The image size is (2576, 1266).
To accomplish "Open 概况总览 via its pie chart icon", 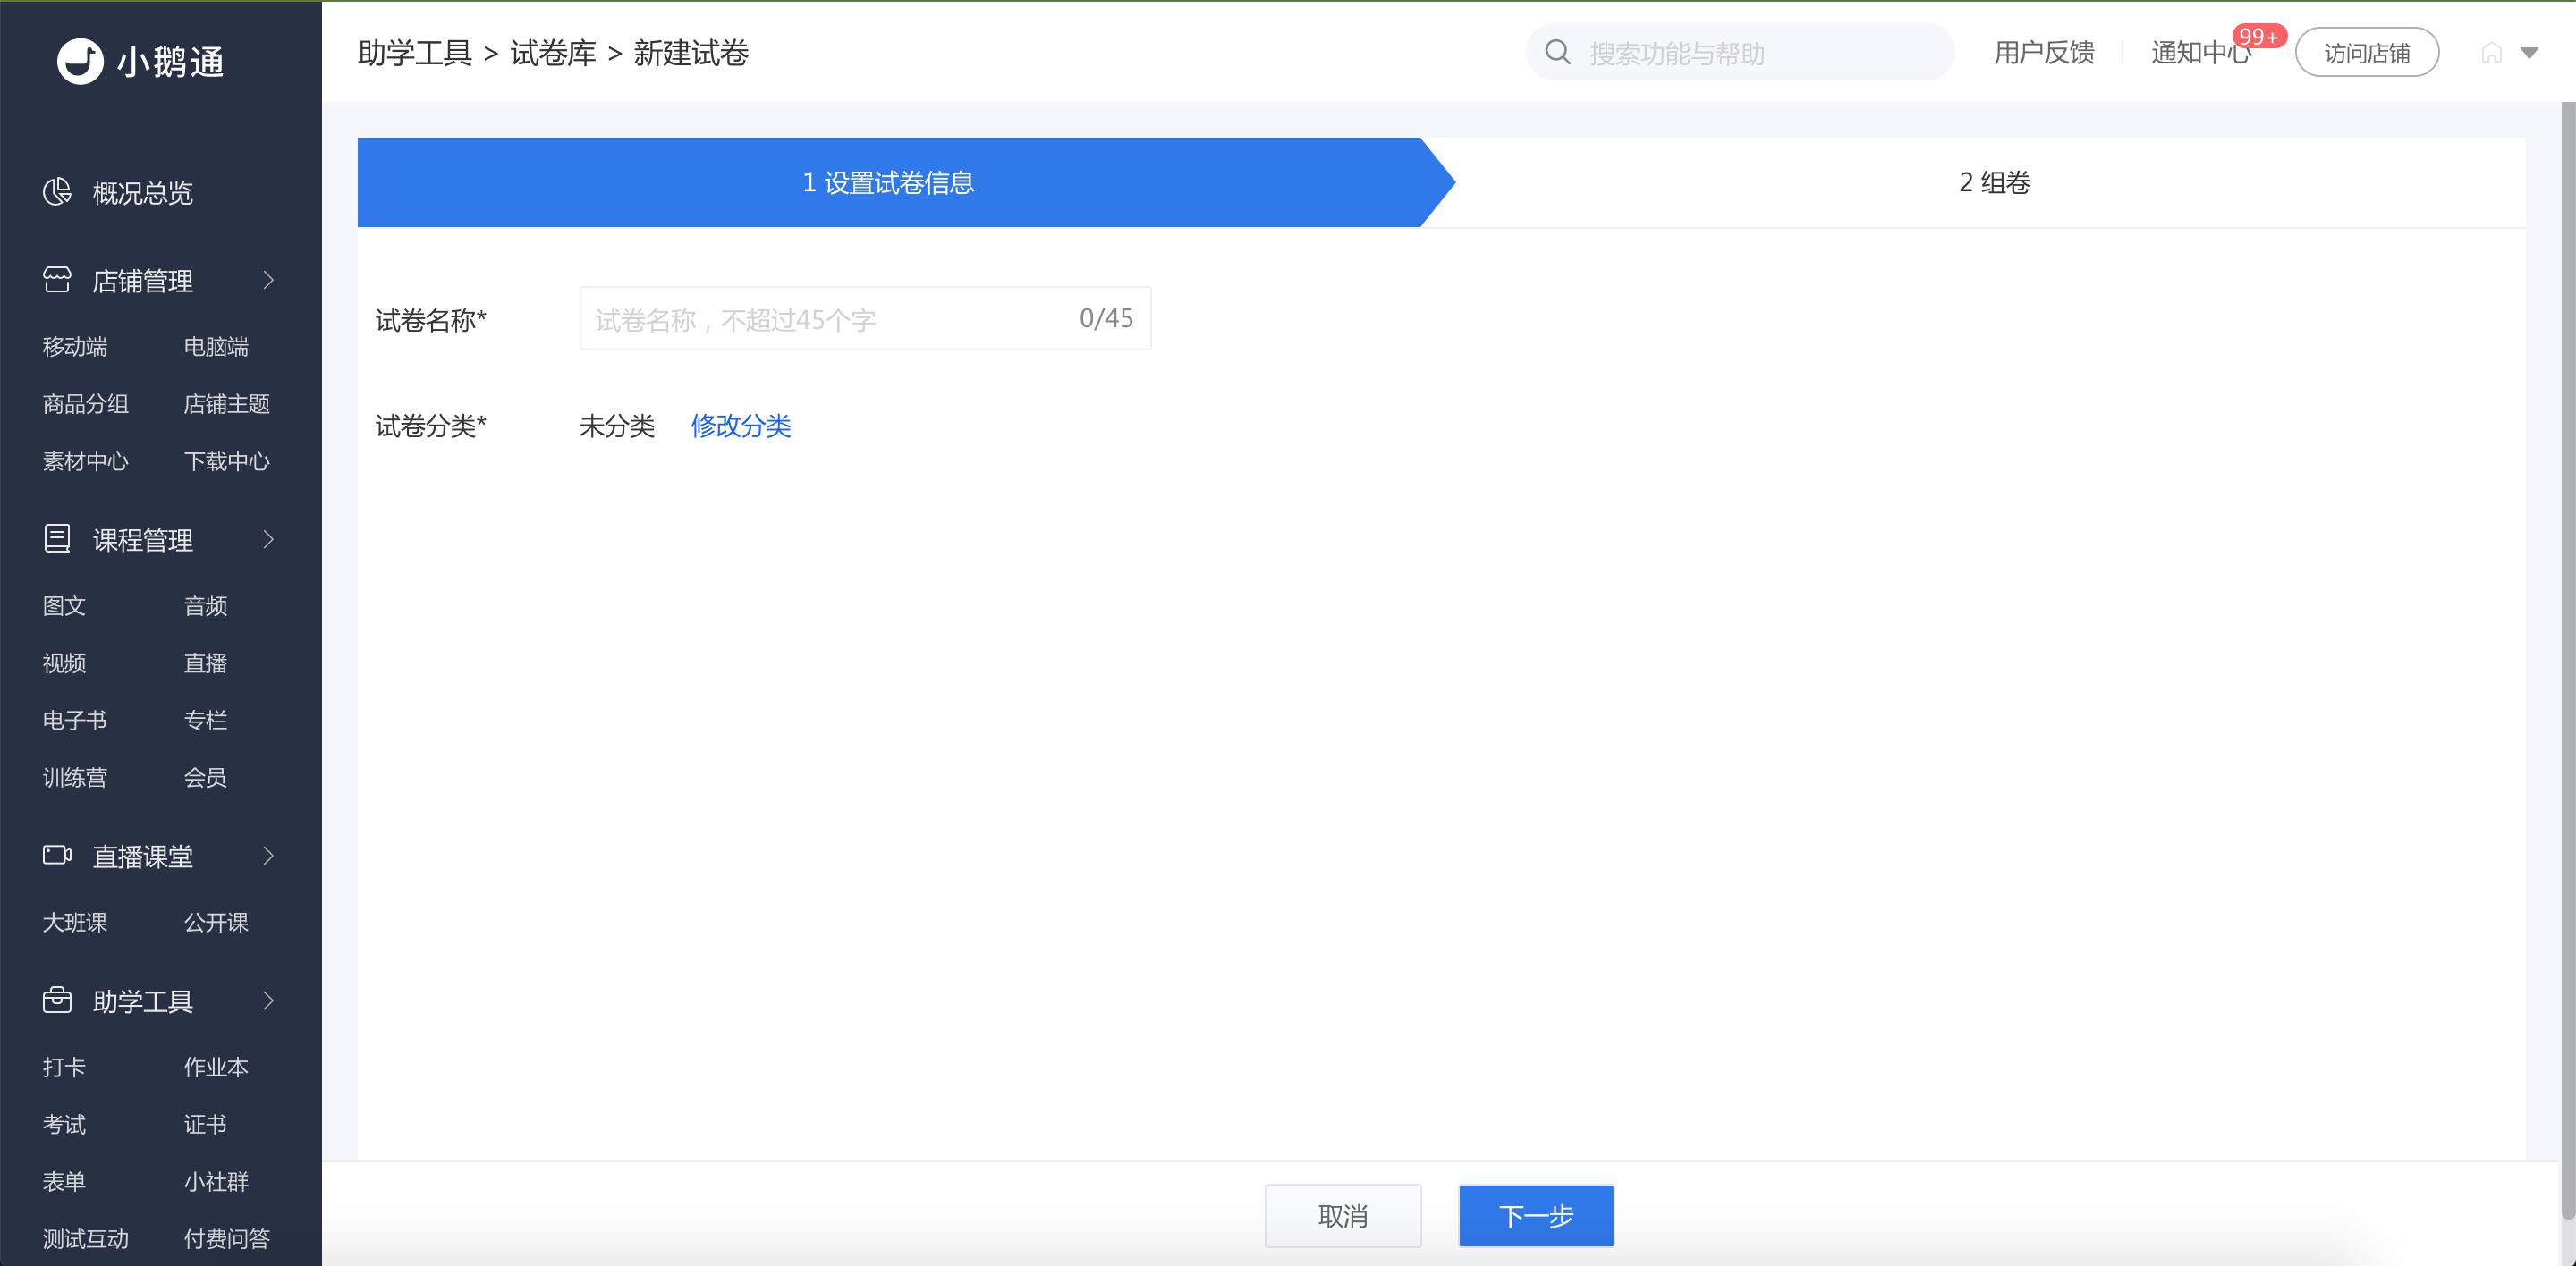I will [x=57, y=192].
